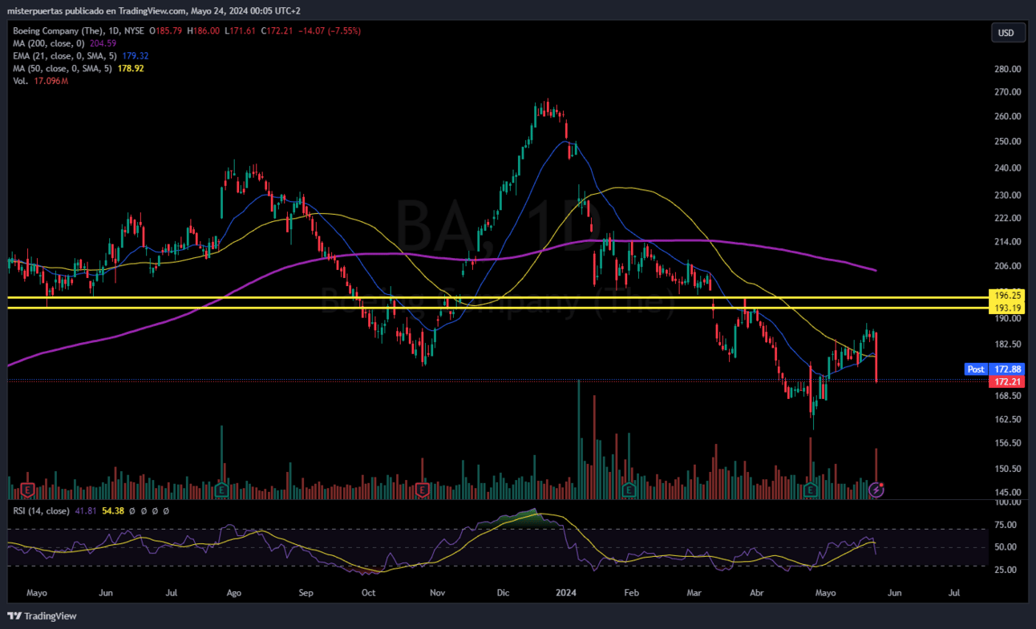Open the earnings E marker above Ago

click(223, 489)
